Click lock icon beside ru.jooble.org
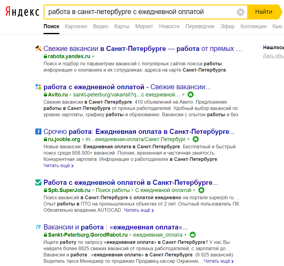Viewport: 284px width, 266px height. coord(46,139)
